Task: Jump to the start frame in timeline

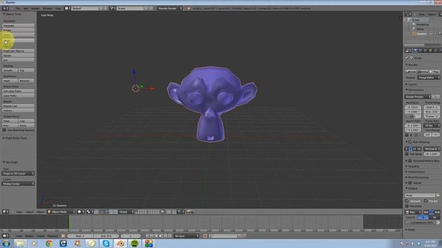Action: point(147,236)
